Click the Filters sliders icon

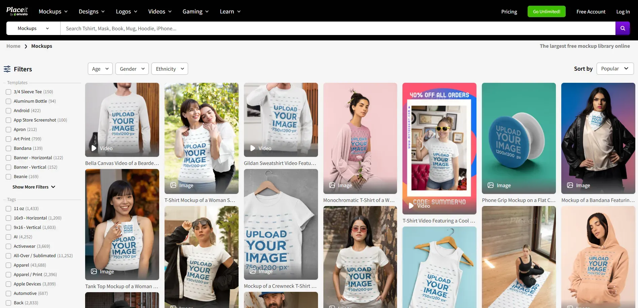(7, 69)
